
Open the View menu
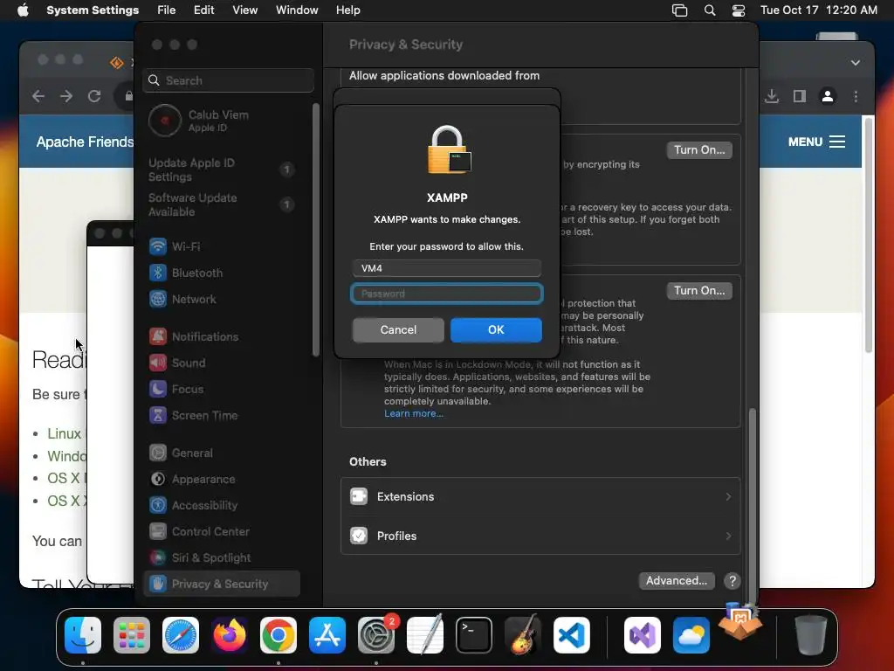tap(244, 10)
